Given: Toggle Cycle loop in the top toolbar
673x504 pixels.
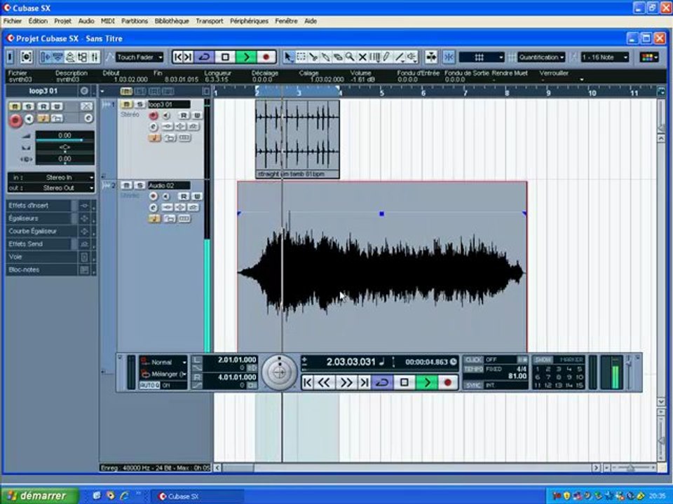Looking at the screenshot, I should click(204, 57).
